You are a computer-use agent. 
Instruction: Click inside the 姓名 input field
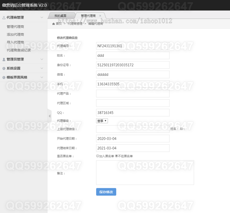point(133,55)
